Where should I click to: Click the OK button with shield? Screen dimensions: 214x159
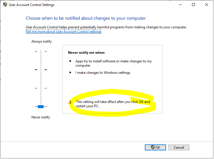pyautogui.click(x=155, y=147)
